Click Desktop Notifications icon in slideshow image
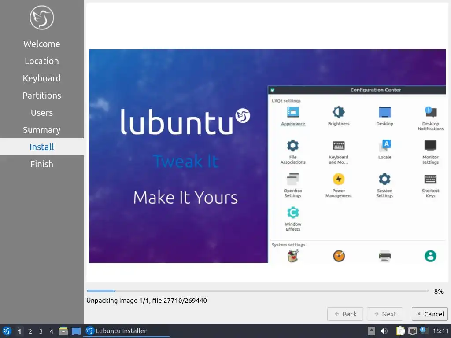 click(430, 111)
